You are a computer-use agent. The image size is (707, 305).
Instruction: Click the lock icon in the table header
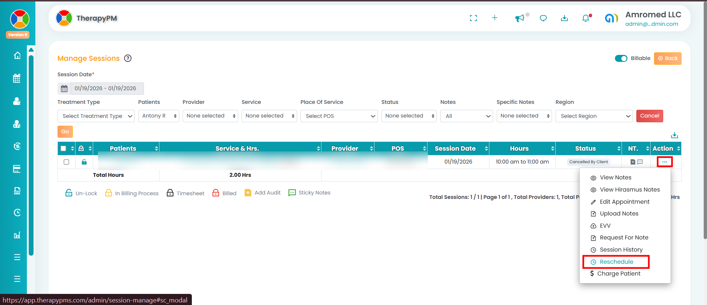[x=81, y=148]
